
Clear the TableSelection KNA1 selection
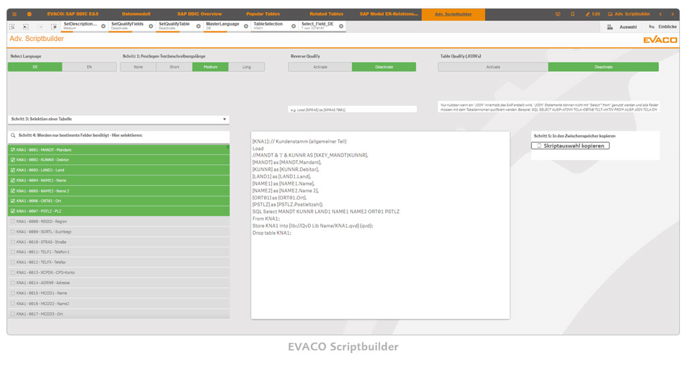[x=293, y=26]
